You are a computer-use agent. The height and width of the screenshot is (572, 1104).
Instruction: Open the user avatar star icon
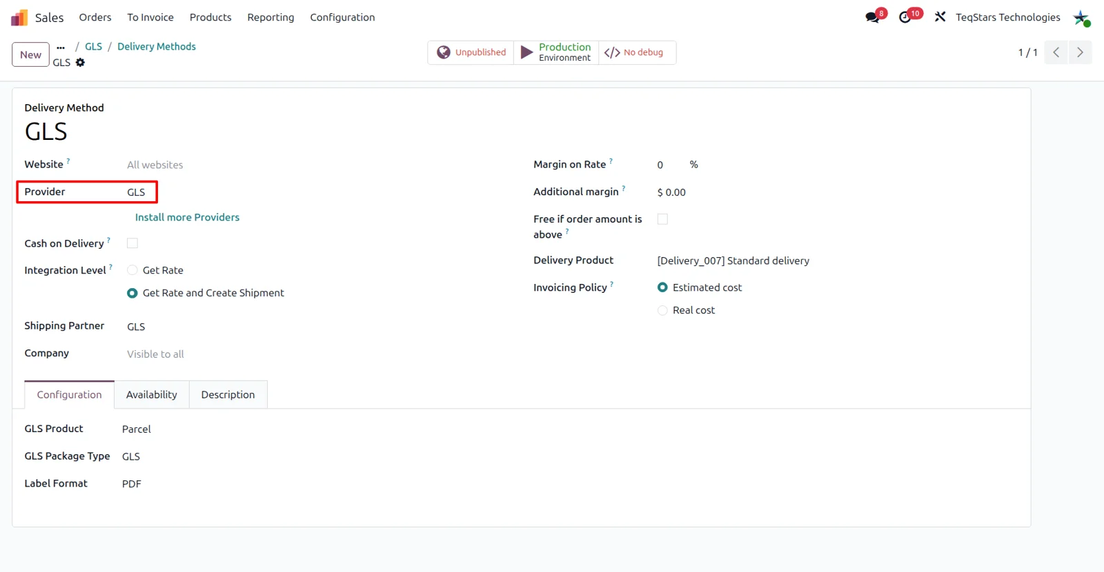coord(1081,18)
